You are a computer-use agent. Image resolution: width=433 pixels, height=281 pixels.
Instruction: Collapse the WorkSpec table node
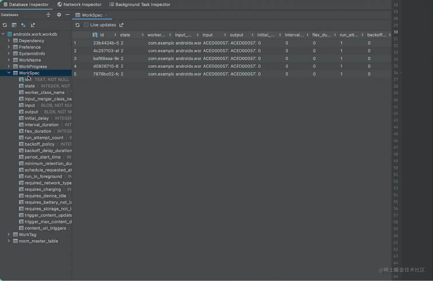click(x=9, y=73)
